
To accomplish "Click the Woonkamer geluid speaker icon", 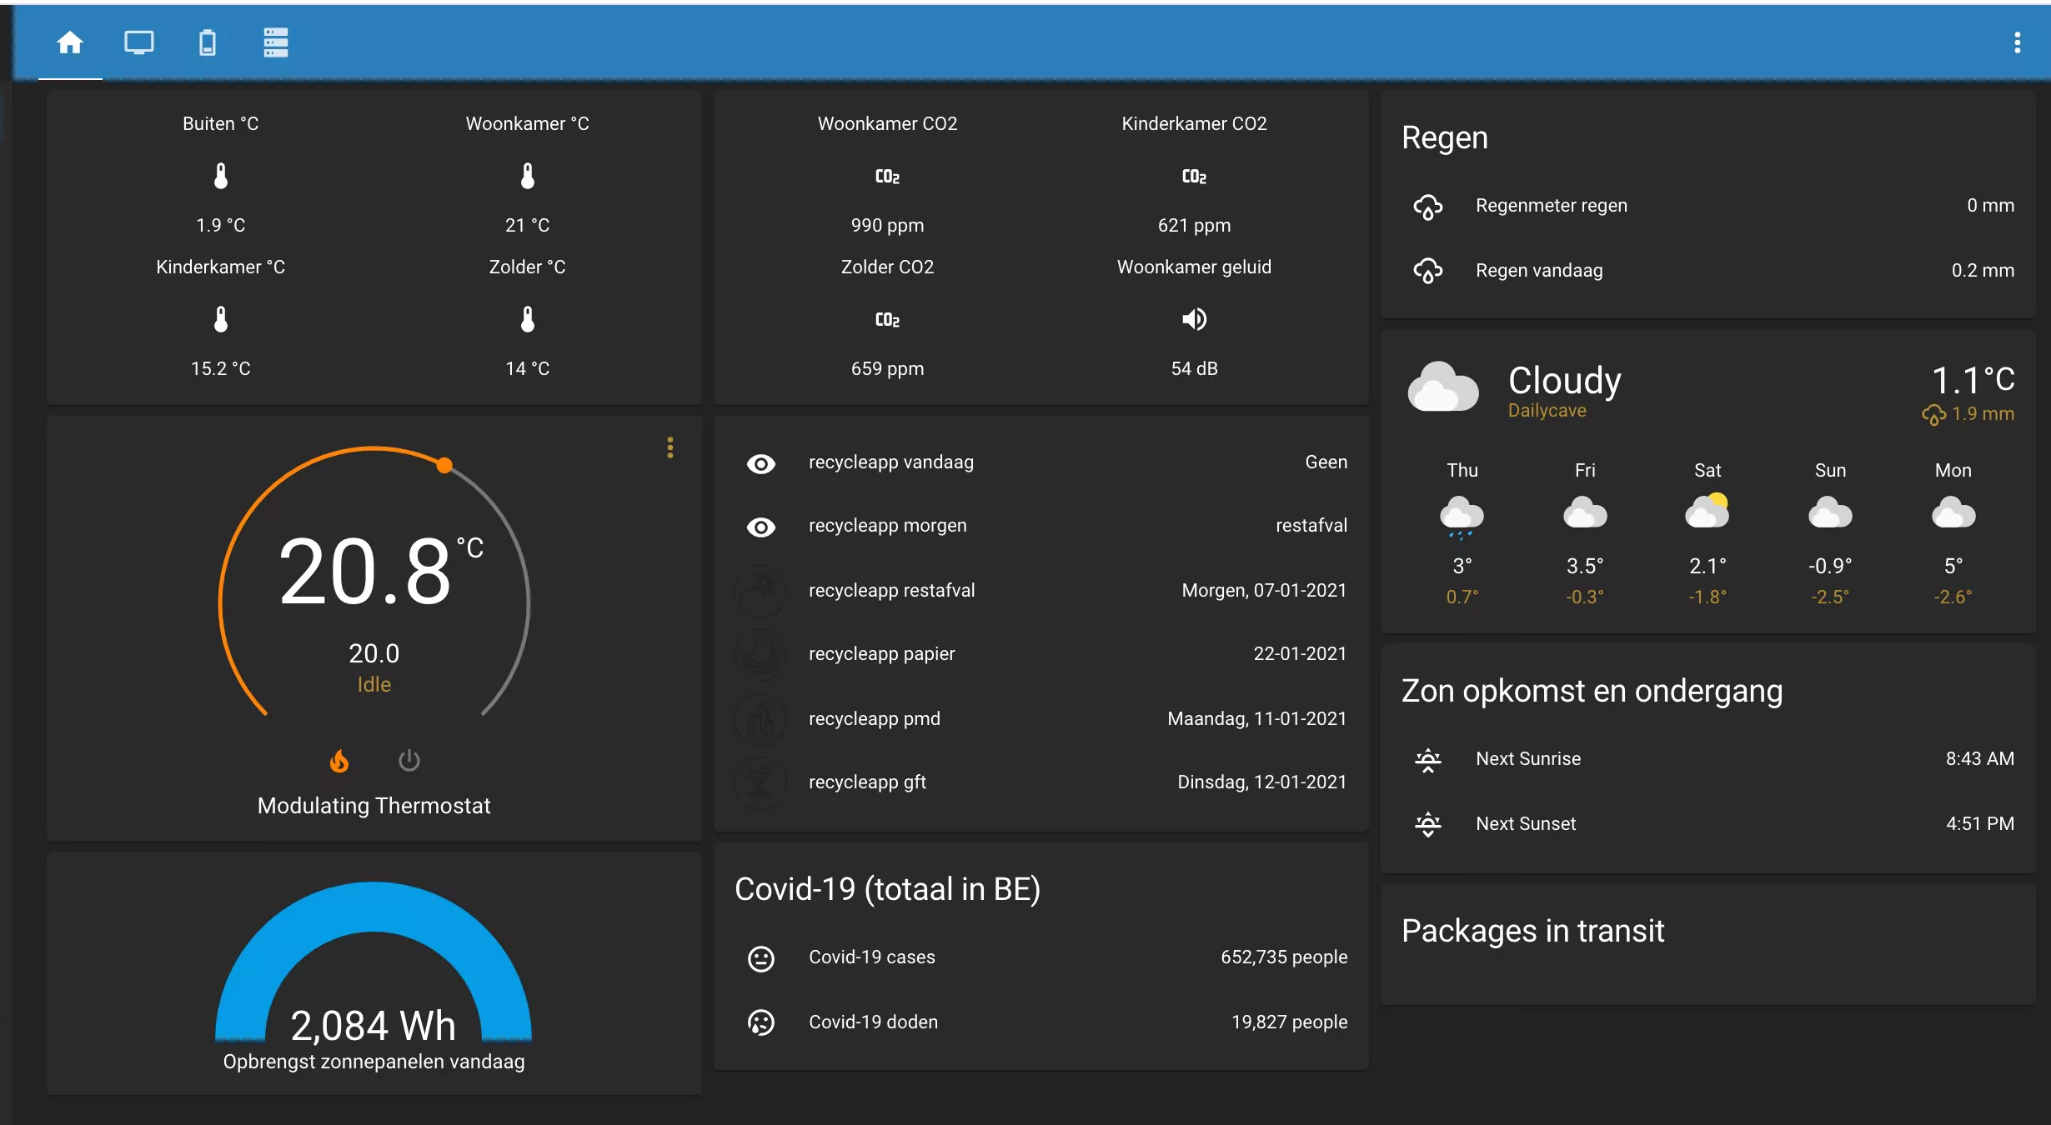I will (x=1194, y=319).
